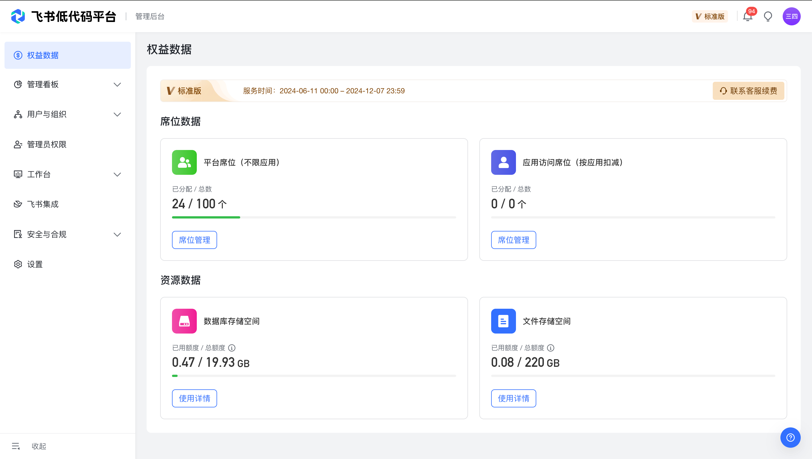This screenshot has width=812, height=459.
Task: Click the V icon in the 标准版 banner
Action: (171, 91)
